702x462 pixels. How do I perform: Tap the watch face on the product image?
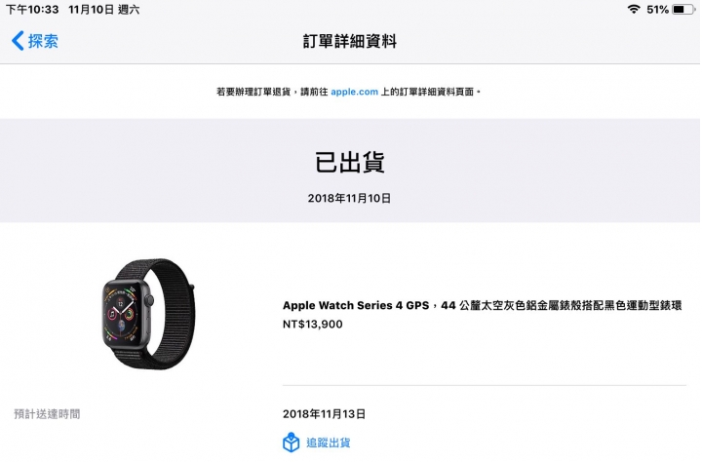coord(121,314)
